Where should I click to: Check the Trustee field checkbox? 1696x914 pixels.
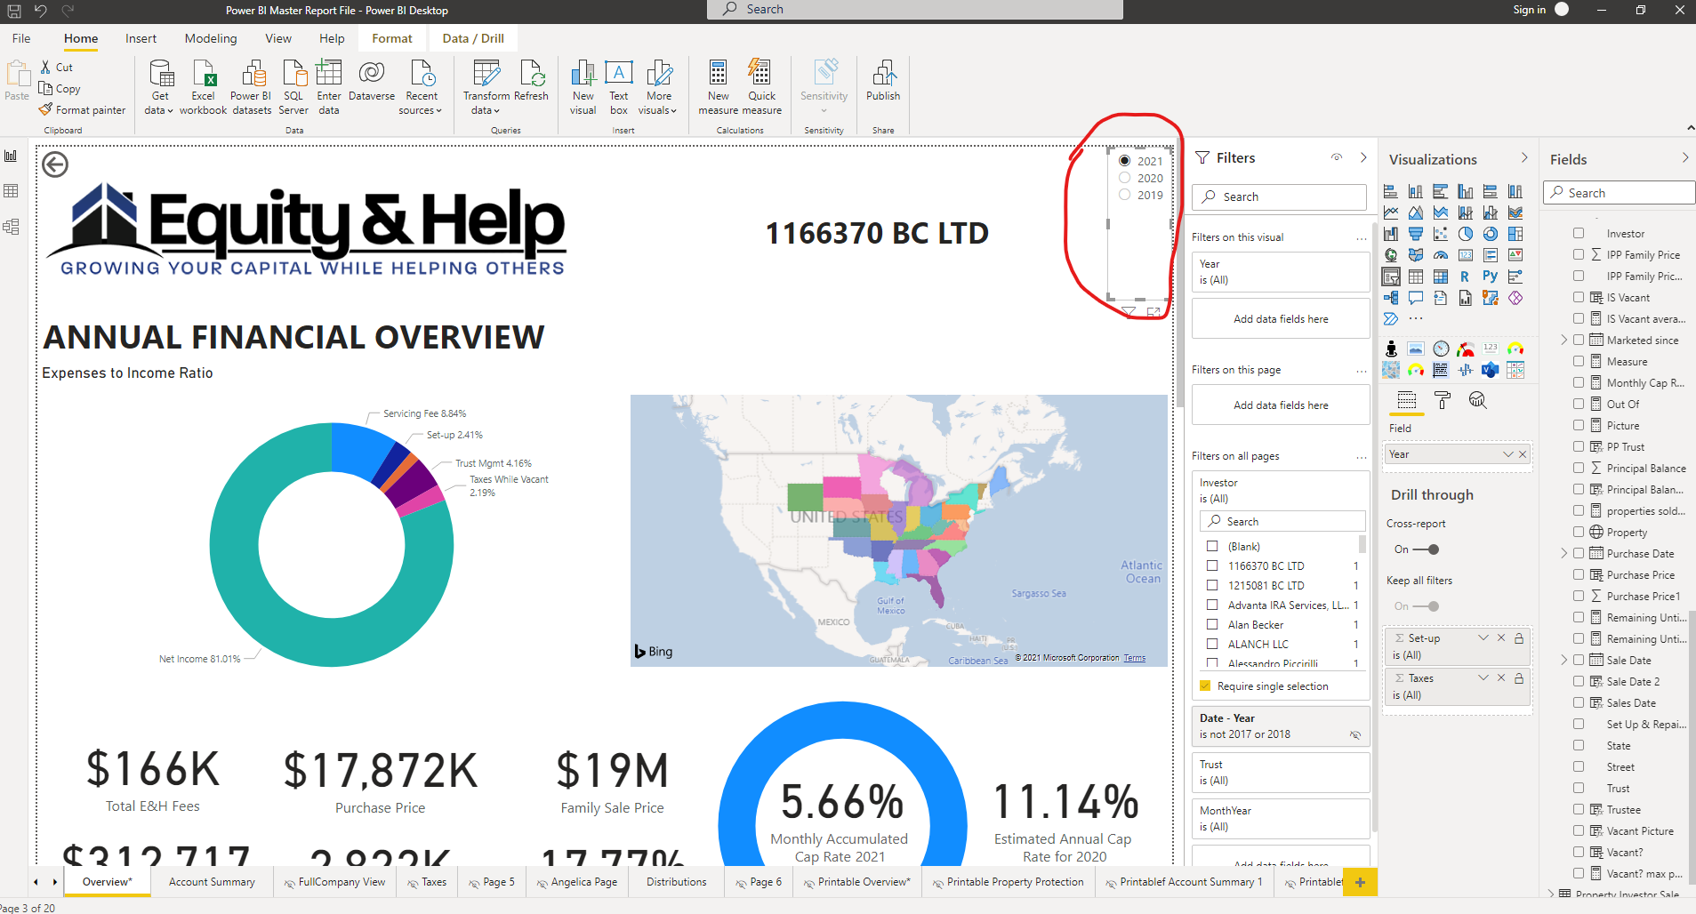pyautogui.click(x=1579, y=809)
